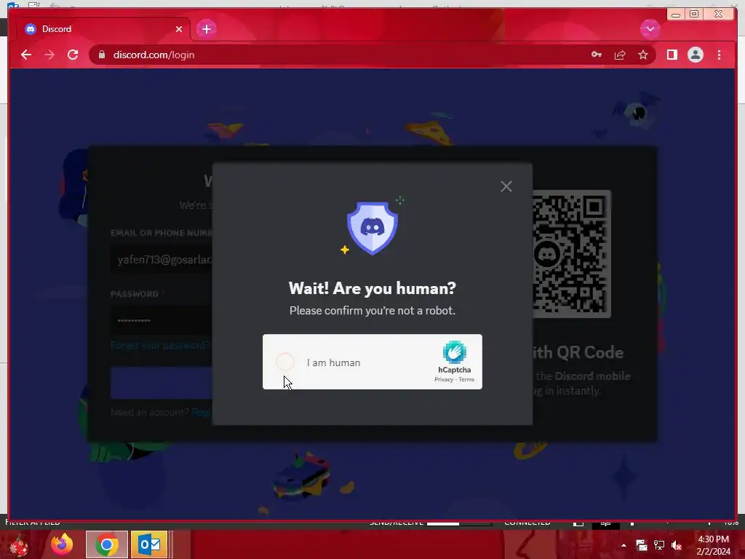Open a new browser tab
This screenshot has height=559, width=745.
tap(206, 29)
